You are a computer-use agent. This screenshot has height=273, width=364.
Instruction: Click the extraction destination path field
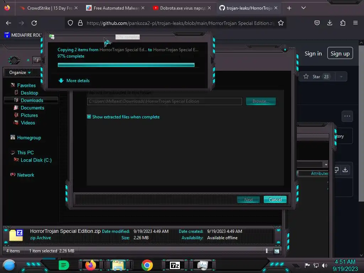[164, 101]
